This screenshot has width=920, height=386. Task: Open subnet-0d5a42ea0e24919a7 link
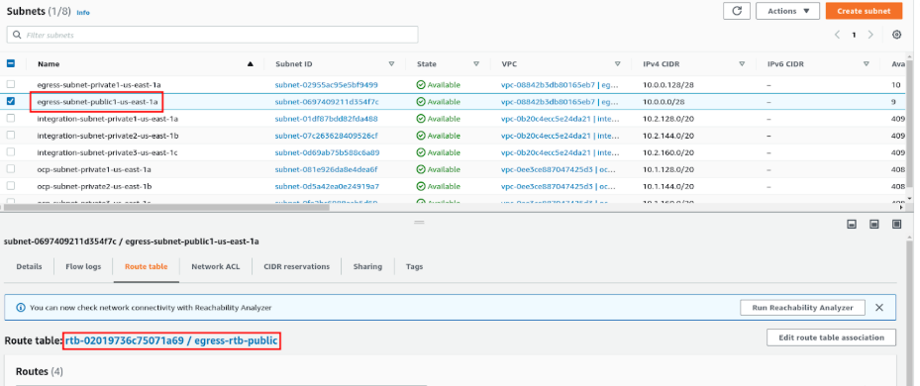tap(327, 186)
